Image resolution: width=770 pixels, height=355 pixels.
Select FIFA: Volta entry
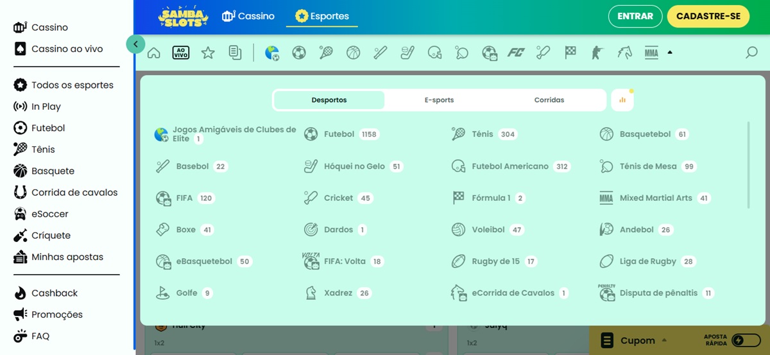click(x=344, y=261)
